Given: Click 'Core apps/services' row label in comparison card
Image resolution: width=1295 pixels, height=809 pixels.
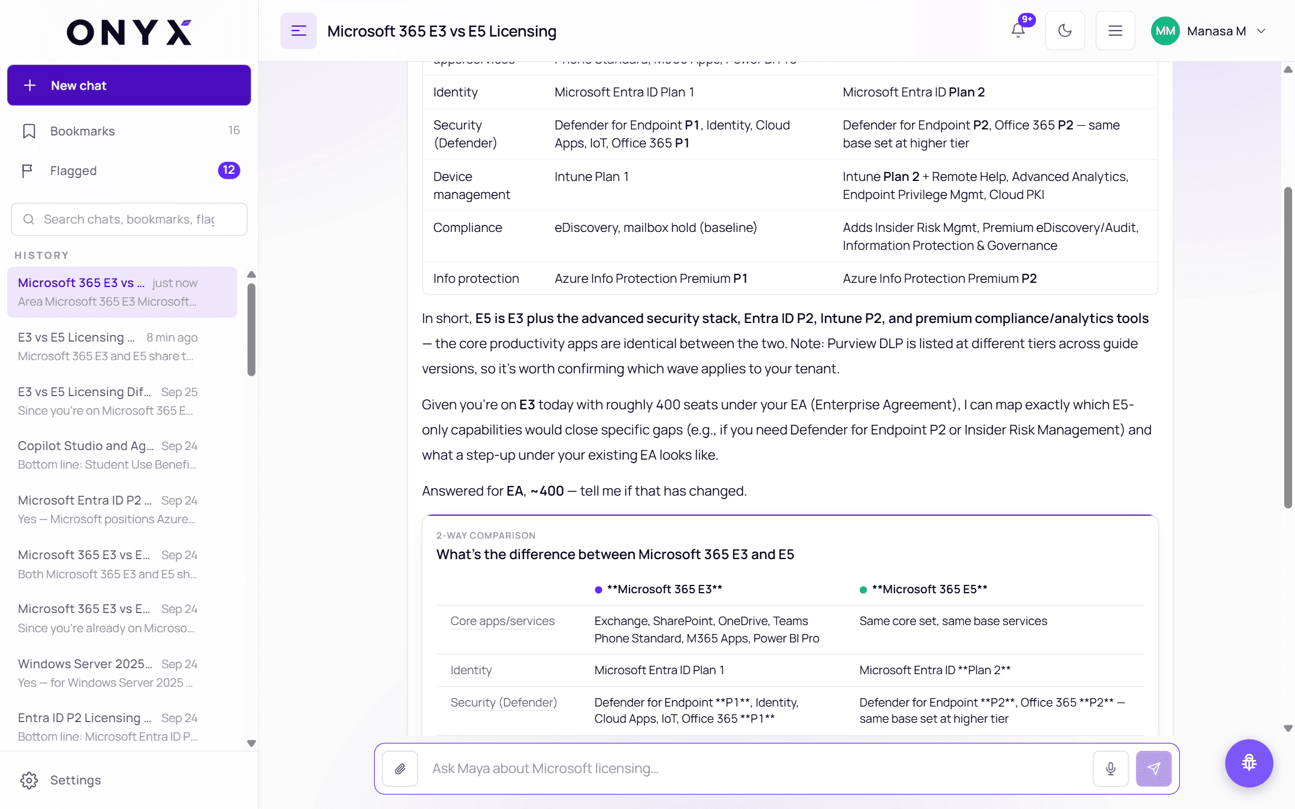Looking at the screenshot, I should tap(502, 621).
